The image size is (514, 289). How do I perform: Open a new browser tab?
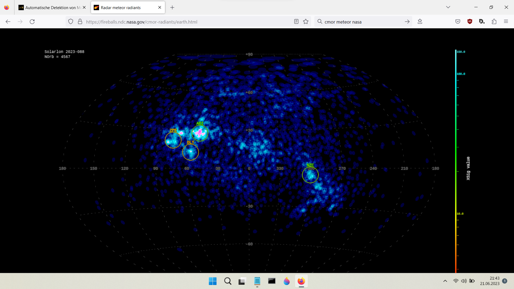pos(172,7)
